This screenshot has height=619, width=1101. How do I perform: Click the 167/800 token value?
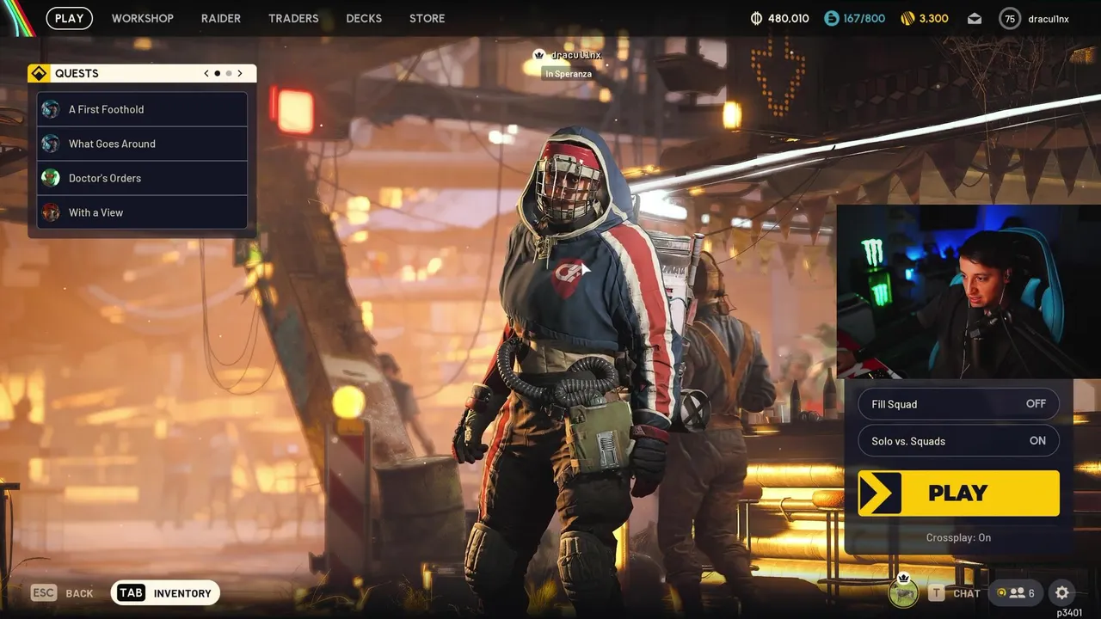click(x=864, y=18)
